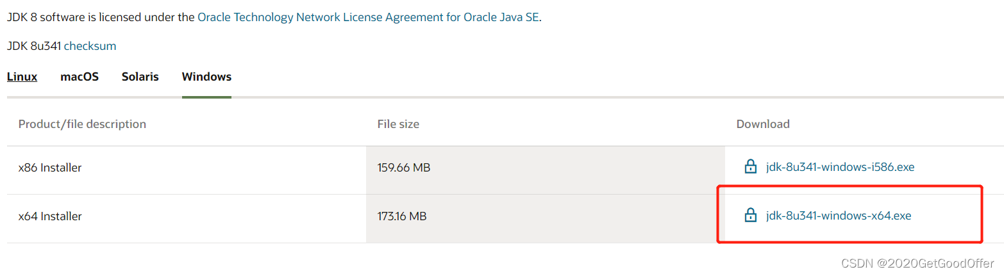The width and height of the screenshot is (1004, 274).
Task: Click the lock icon beside the x64 download
Action: point(750,216)
